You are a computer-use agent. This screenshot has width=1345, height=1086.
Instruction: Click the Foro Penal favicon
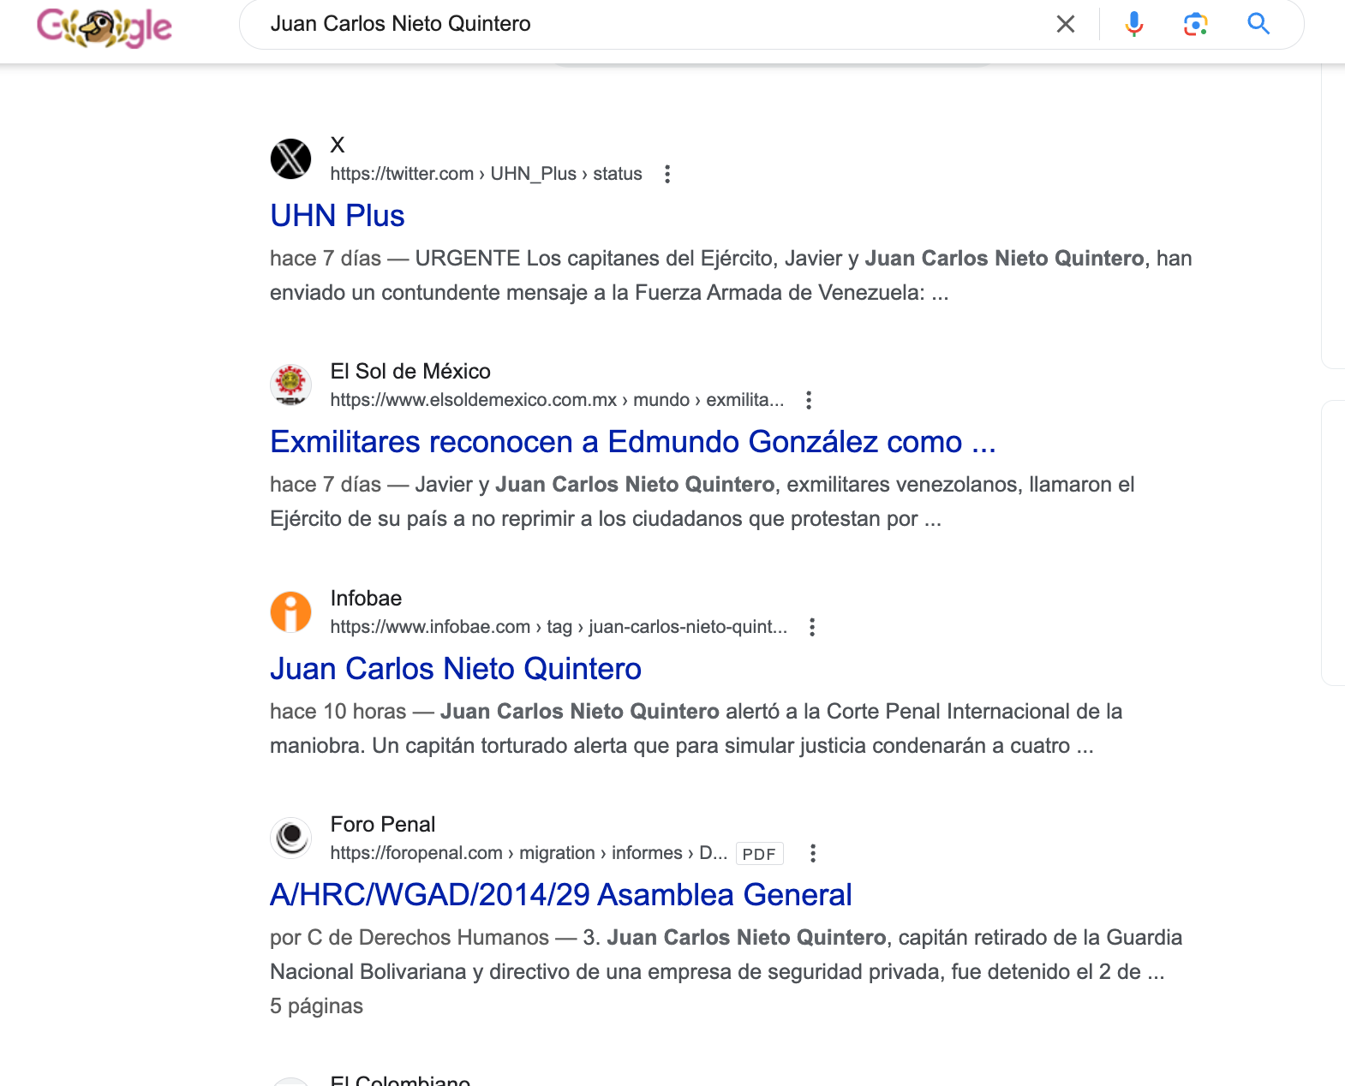pyautogui.click(x=290, y=838)
